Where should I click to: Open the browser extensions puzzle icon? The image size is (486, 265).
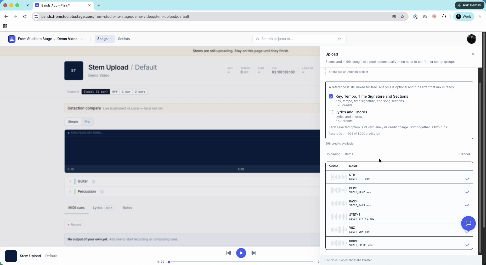pos(444,16)
